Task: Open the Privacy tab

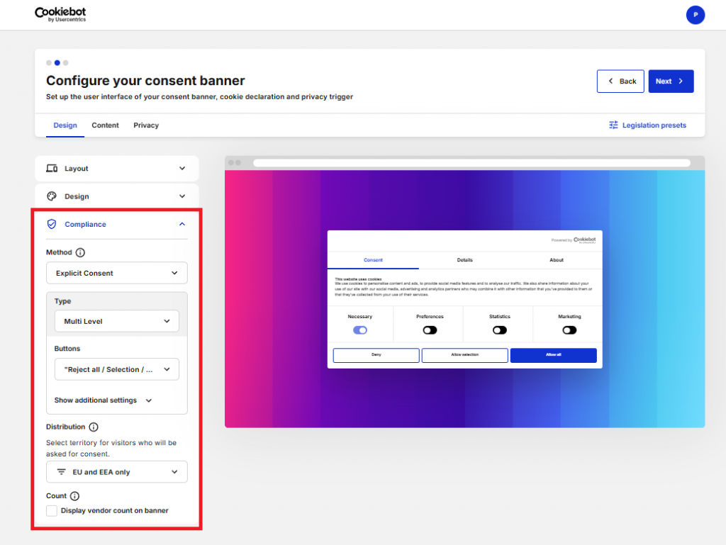Action: [145, 125]
